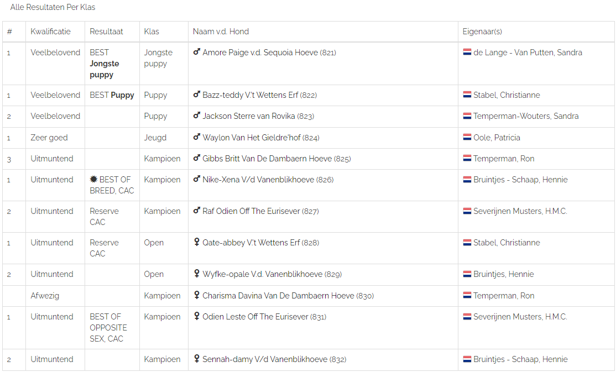Click Wyfke-opale V.d. Vanenblikhoeve dog name
The height and width of the screenshot is (372, 616).
(x=262, y=274)
